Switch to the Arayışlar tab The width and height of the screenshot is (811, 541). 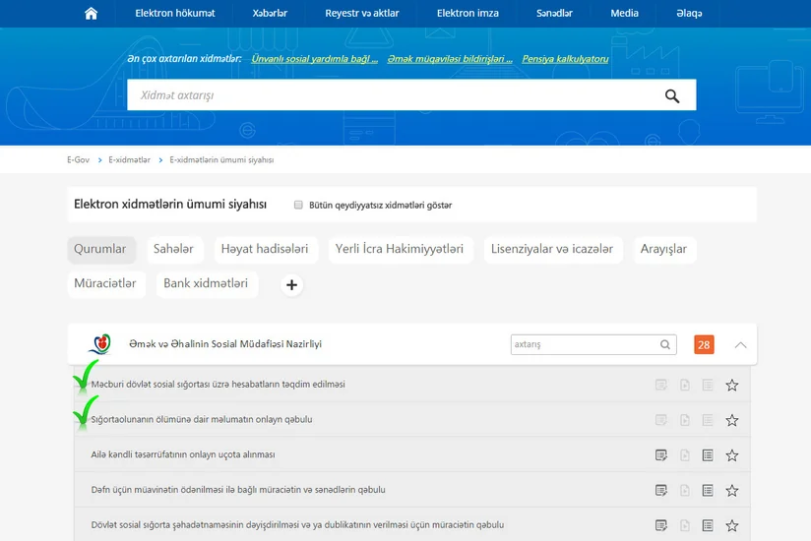[664, 250]
